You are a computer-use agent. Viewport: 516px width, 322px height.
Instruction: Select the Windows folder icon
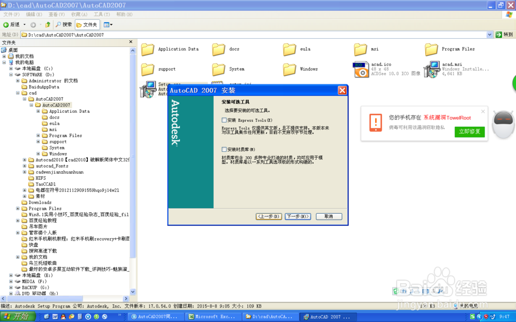(289, 70)
